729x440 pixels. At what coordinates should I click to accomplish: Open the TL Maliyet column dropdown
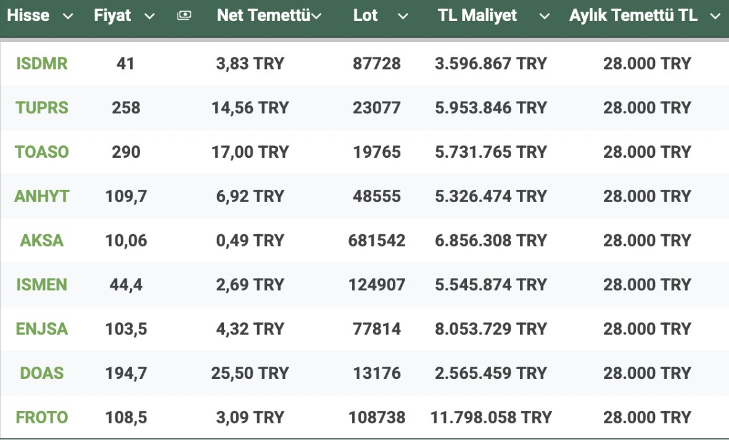click(x=545, y=16)
